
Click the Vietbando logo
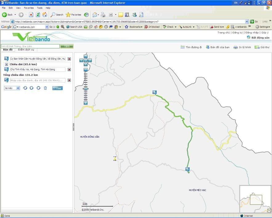31,37
